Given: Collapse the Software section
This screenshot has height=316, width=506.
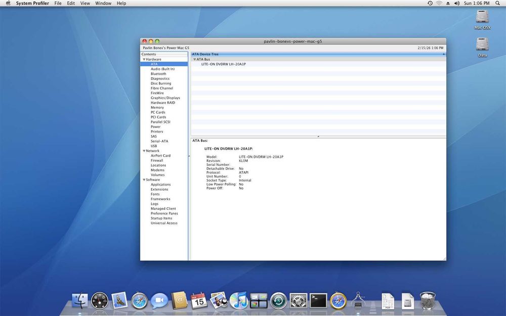Looking at the screenshot, I should coord(144,180).
